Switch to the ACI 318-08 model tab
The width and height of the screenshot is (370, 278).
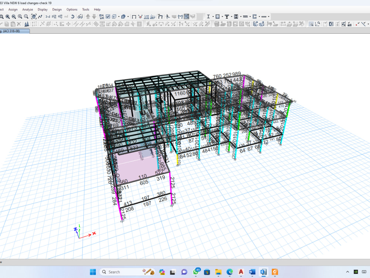coord(15,31)
